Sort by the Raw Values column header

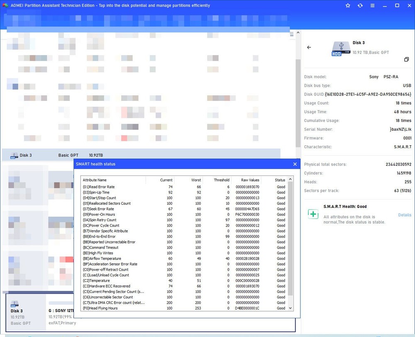coord(251,180)
